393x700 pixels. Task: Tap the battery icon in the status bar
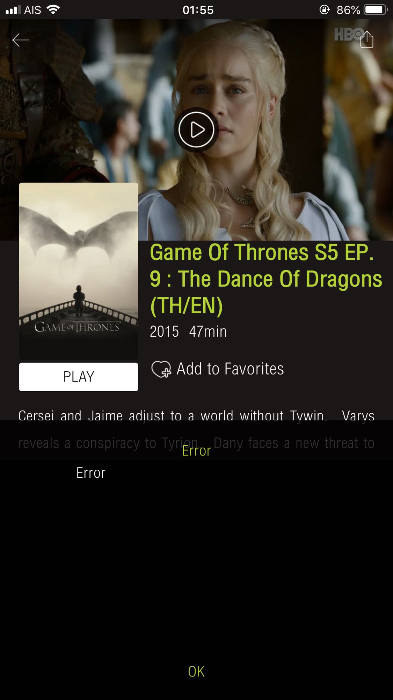376,10
